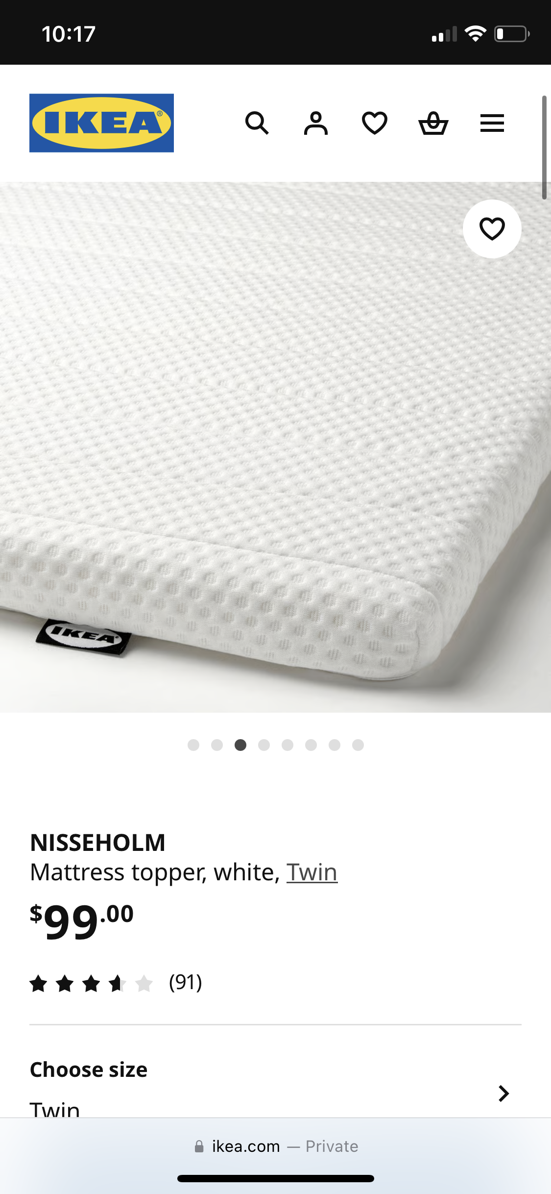Go to IKEA home via logo
Image resolution: width=551 pixels, height=1194 pixels.
click(101, 123)
